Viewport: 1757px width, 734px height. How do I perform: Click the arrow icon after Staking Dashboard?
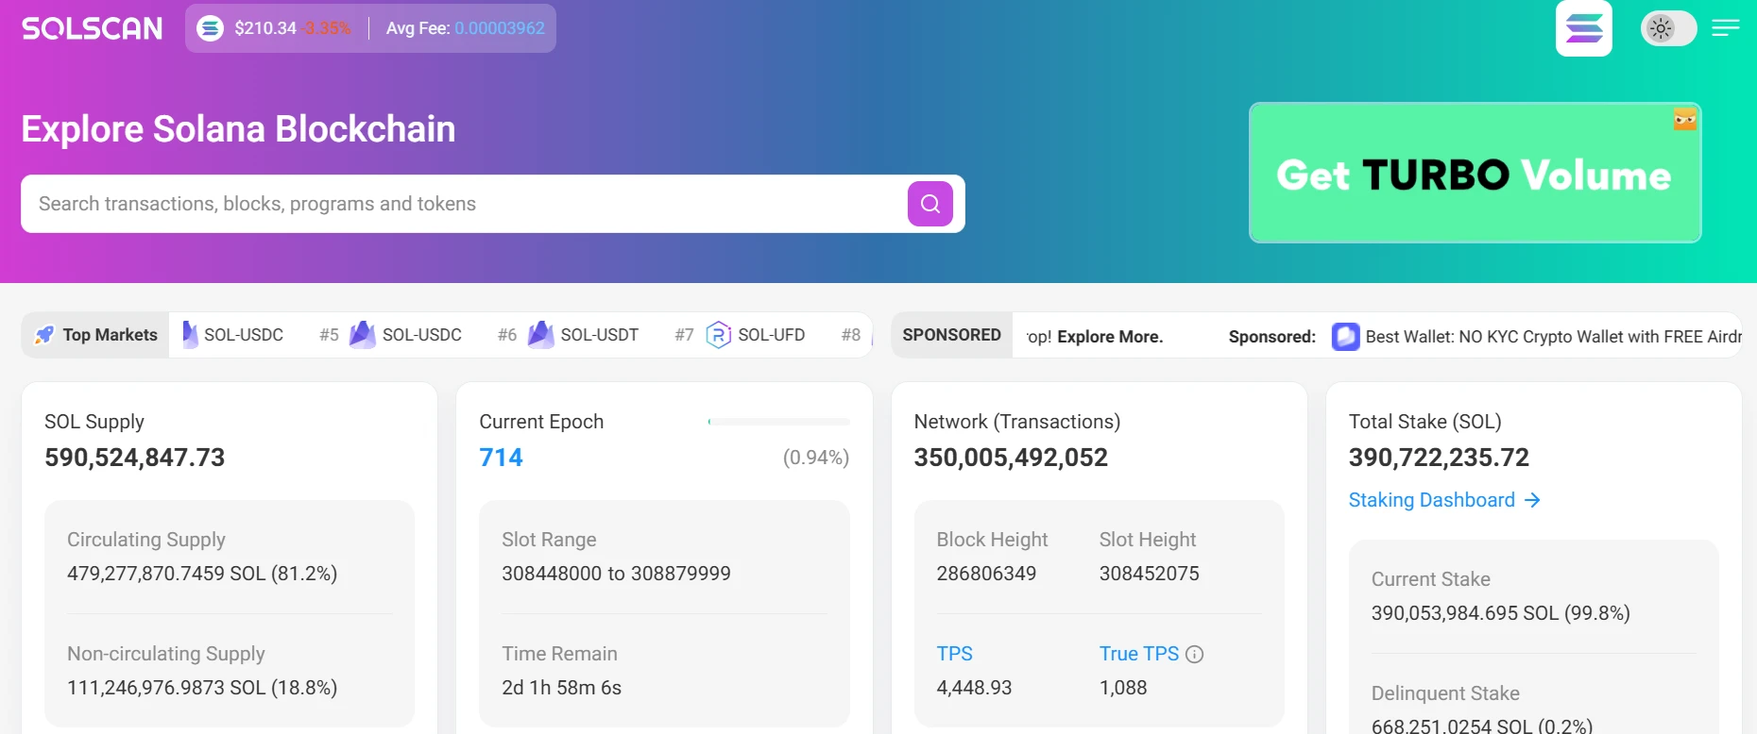tap(1532, 500)
